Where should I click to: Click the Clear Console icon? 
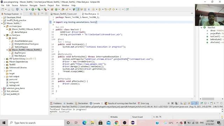[181, 103]
